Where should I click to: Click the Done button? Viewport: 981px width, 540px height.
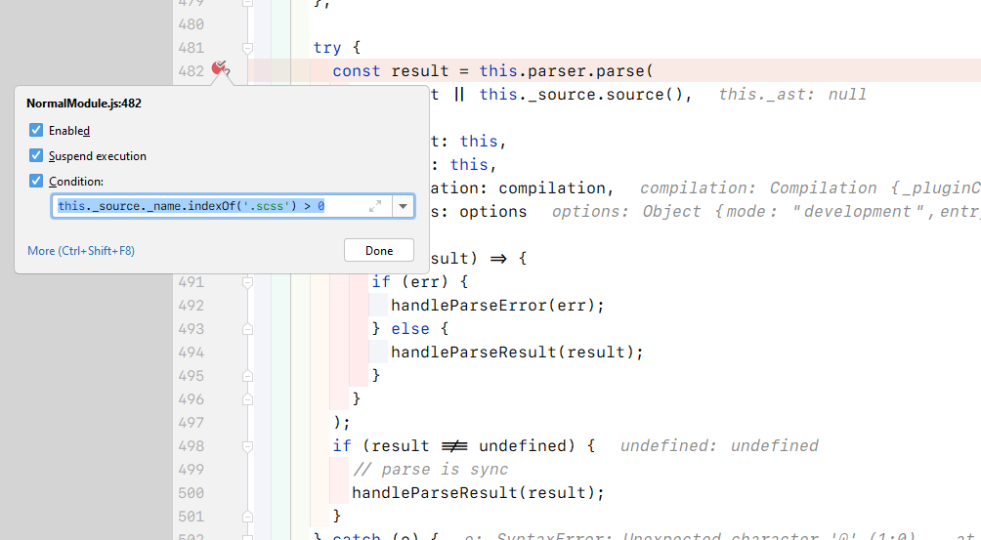tap(379, 250)
